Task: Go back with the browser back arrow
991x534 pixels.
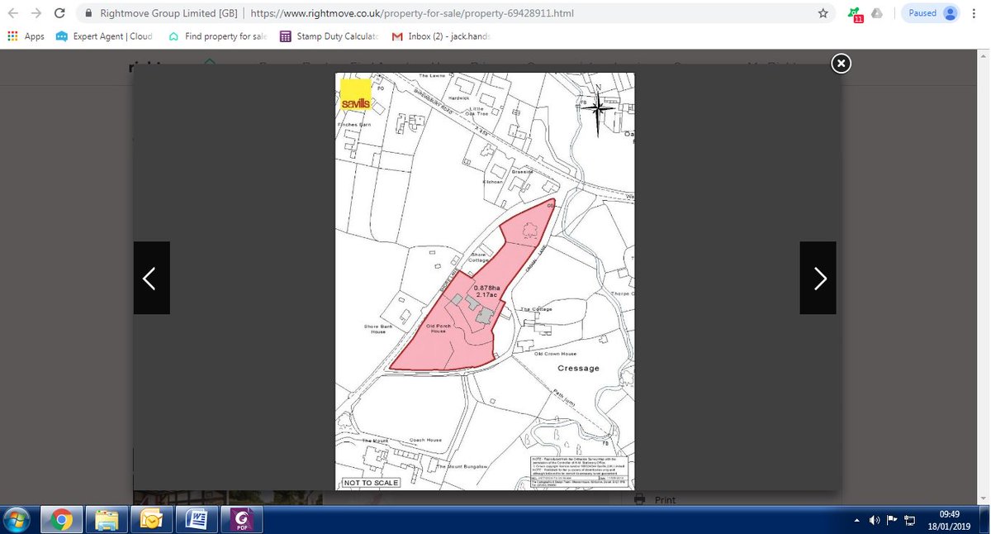Action: coord(13,13)
